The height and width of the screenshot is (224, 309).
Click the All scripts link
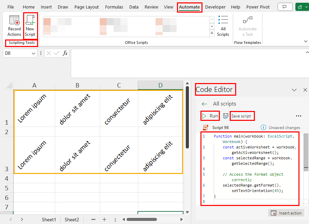coord(225,104)
